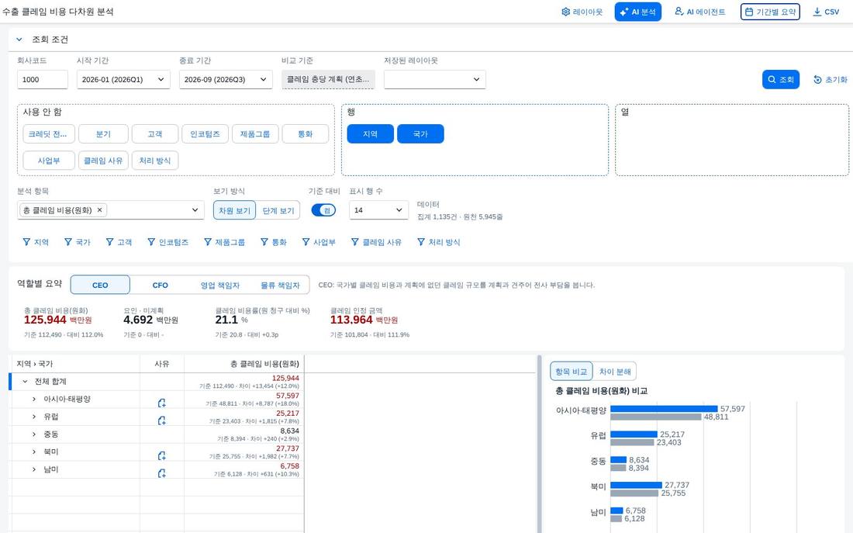Collapse the 전체 합계 row
853x533 pixels.
click(25, 382)
